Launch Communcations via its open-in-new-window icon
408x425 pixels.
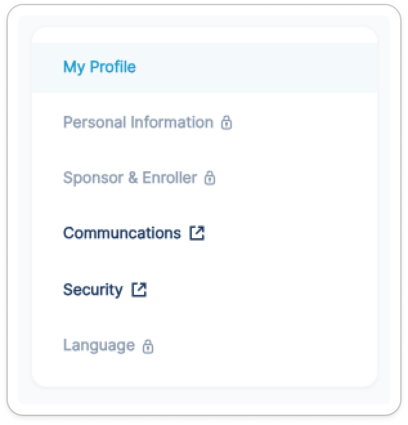197,233
